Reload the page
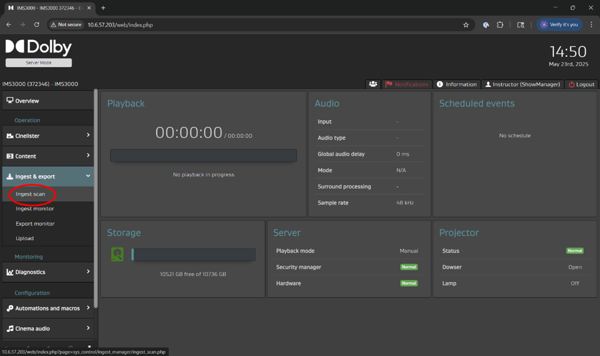600x356 pixels. pos(37,25)
